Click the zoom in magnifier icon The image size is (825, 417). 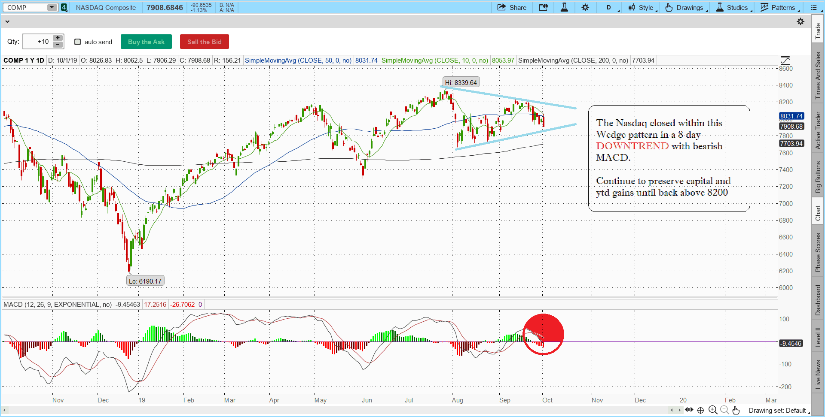pos(713,410)
